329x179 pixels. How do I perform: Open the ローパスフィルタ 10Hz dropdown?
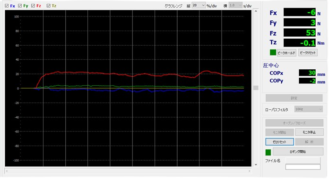(x=308, y=109)
